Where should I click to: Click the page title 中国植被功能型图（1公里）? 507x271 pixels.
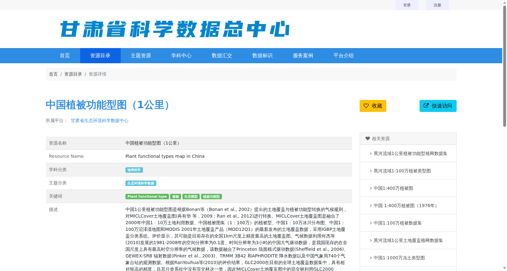coord(109,105)
